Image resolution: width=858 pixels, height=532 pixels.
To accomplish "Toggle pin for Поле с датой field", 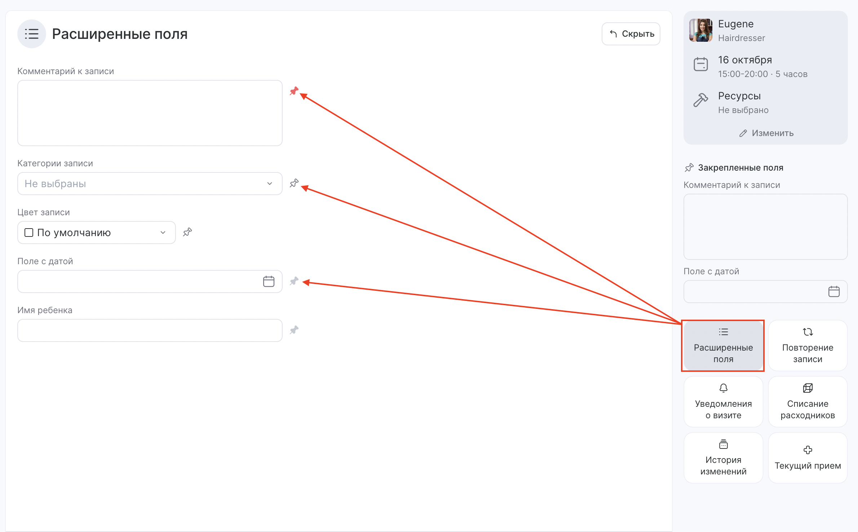I will pyautogui.click(x=294, y=281).
